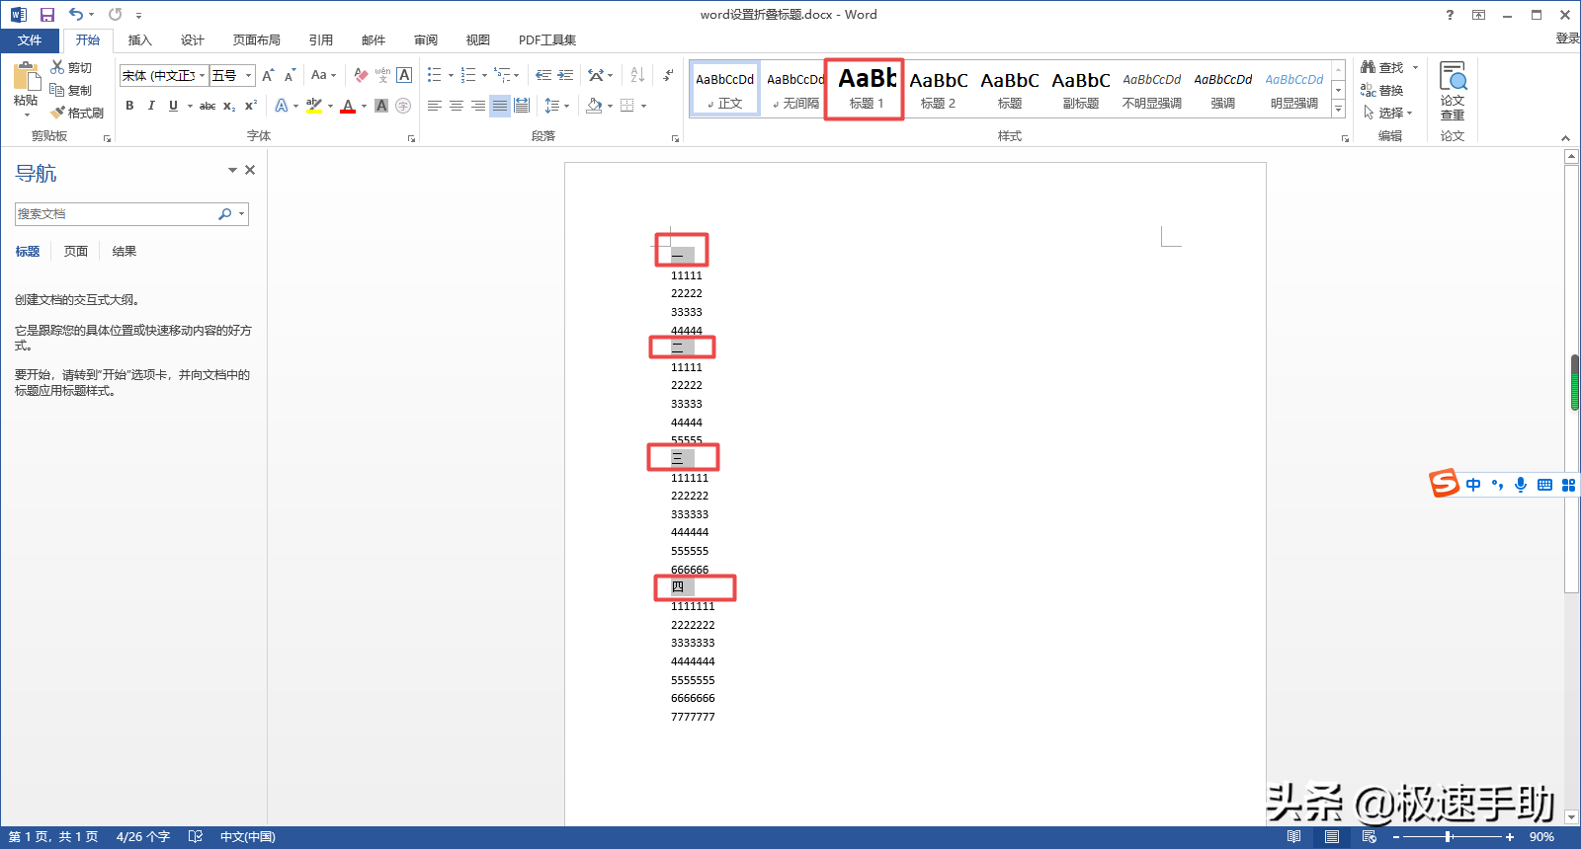
Task: Click the Format Painter brush icon
Action: [x=58, y=113]
